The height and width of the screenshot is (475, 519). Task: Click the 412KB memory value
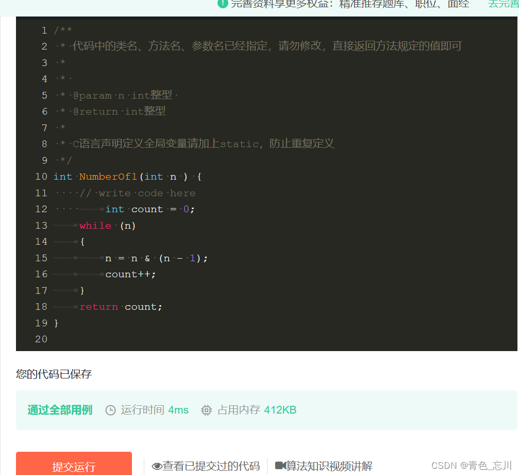pos(280,410)
